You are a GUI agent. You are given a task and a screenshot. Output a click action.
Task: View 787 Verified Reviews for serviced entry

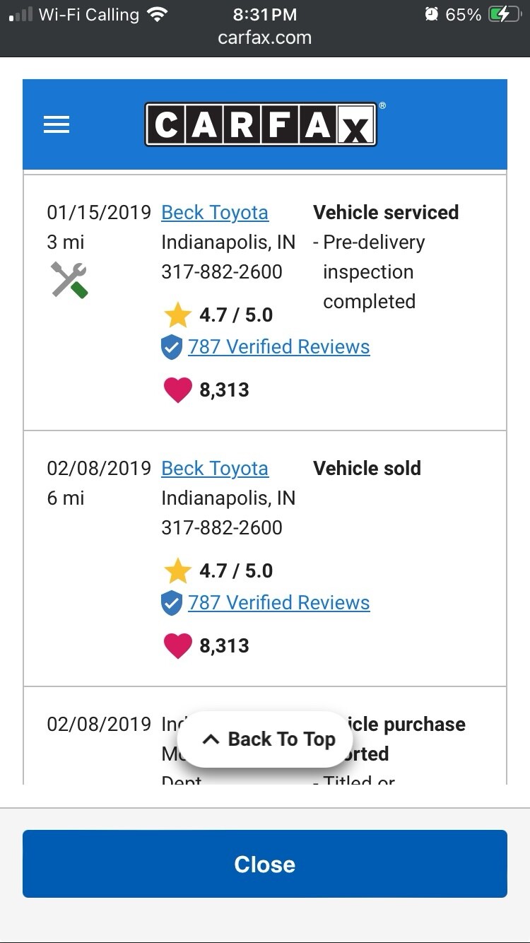click(278, 347)
